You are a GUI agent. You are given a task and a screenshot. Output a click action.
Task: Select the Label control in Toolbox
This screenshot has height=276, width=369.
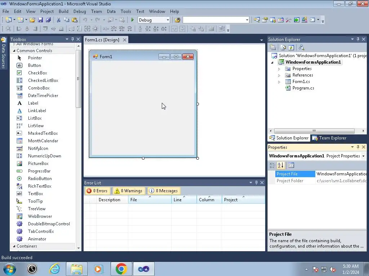(33, 103)
